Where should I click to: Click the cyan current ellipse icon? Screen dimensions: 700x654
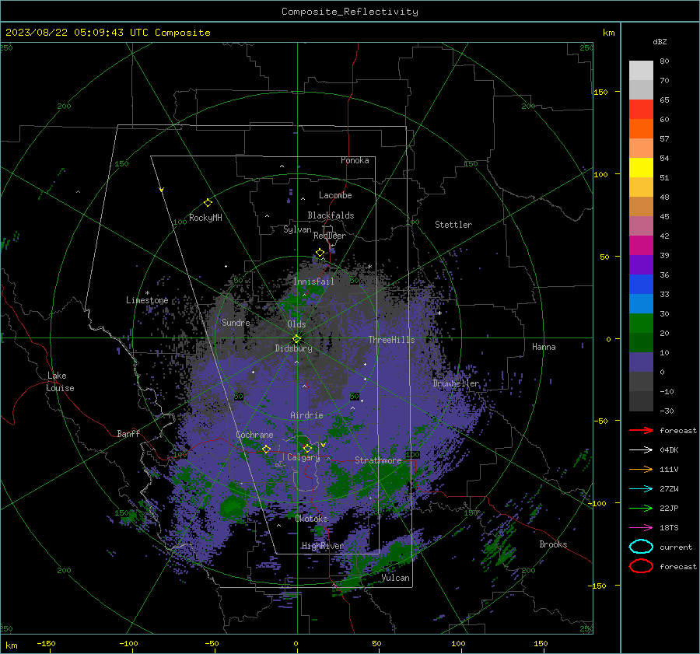pyautogui.click(x=641, y=547)
